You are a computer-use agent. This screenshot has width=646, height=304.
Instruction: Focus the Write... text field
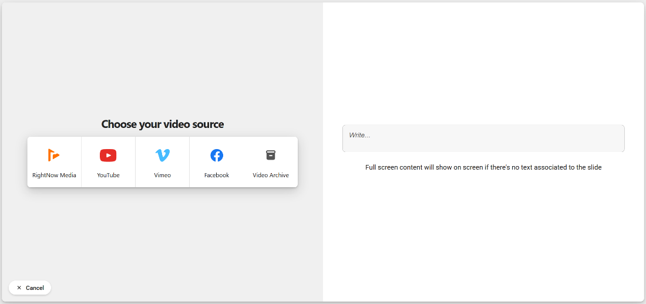click(x=483, y=139)
